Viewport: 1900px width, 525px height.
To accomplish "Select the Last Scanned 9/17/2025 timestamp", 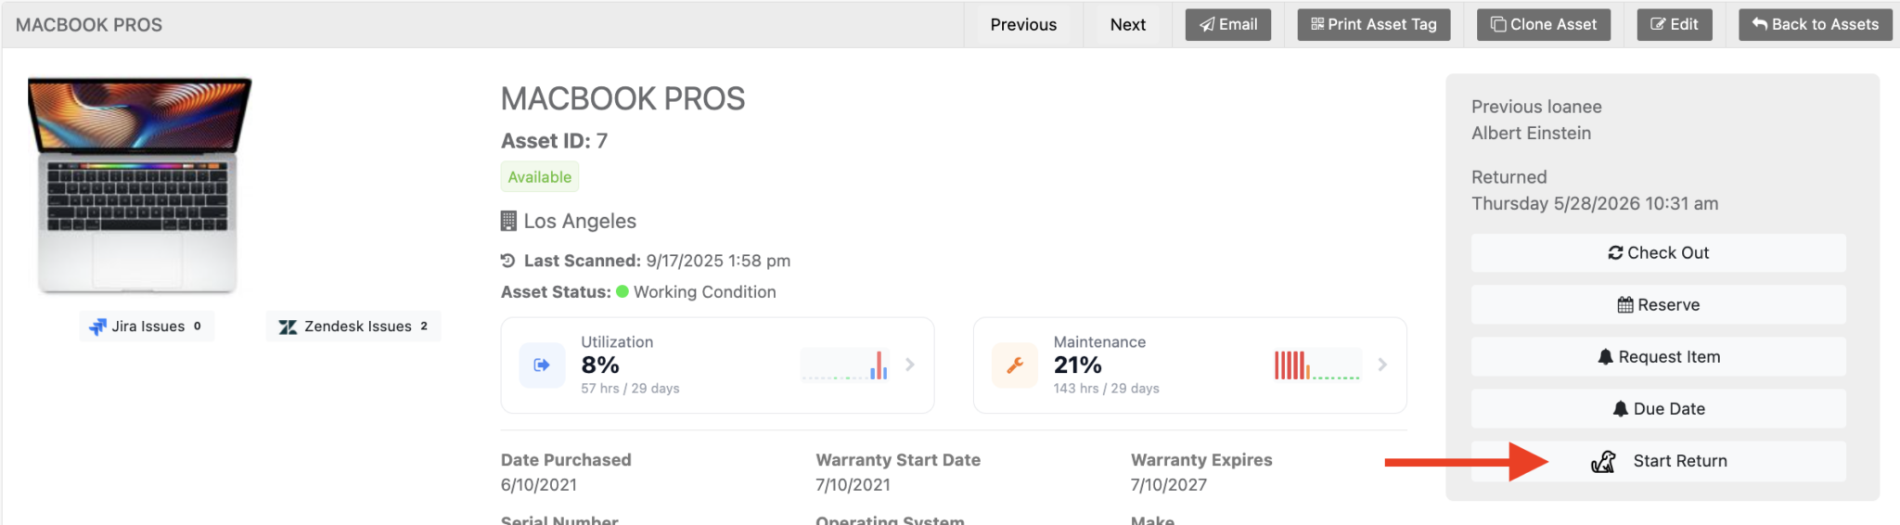I will (x=718, y=261).
